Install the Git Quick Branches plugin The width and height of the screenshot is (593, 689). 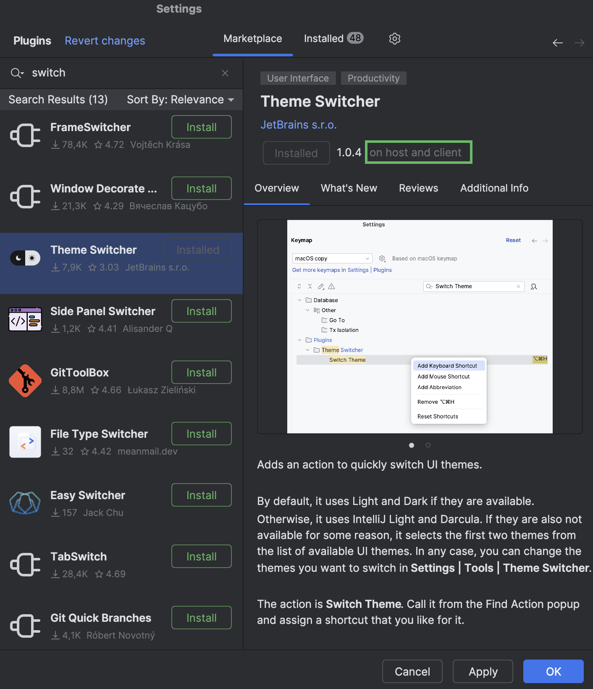tap(202, 618)
